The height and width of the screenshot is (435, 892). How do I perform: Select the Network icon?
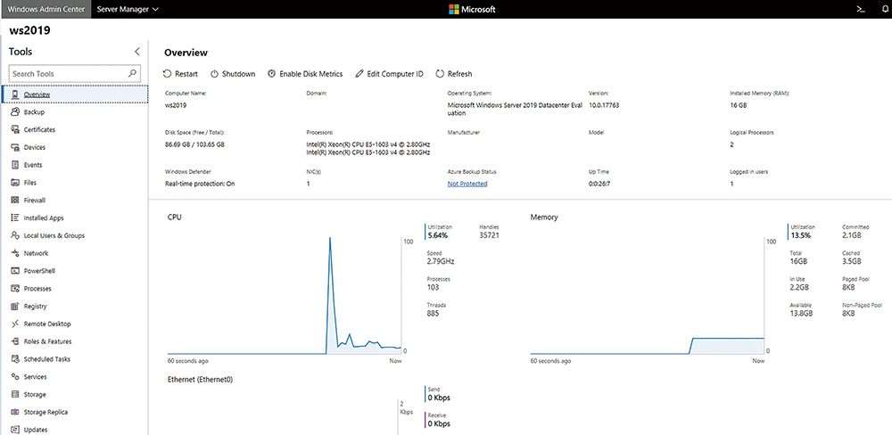click(15, 253)
